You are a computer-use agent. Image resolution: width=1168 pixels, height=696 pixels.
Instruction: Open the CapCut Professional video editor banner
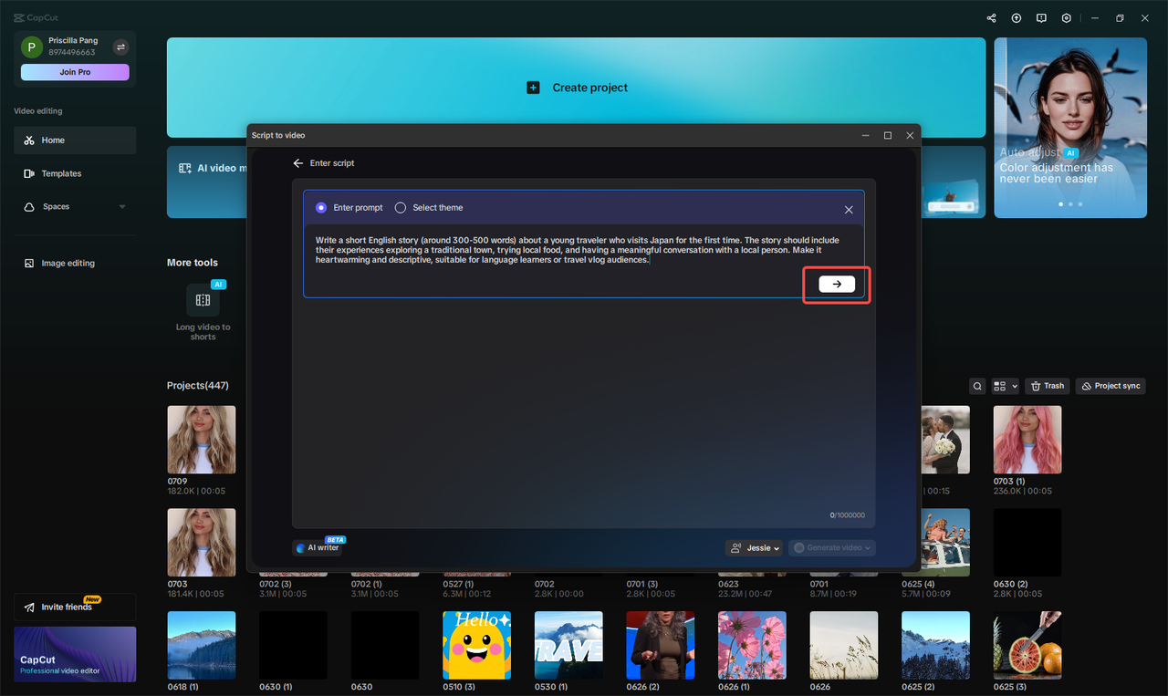(x=75, y=654)
